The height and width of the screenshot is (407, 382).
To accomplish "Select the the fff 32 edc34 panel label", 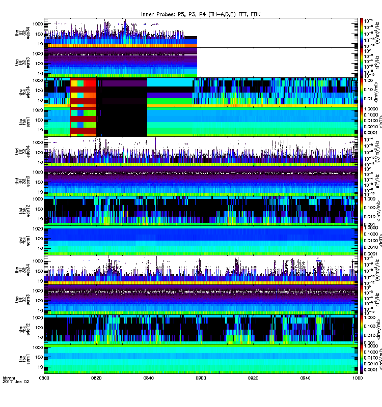I will point(22,271).
